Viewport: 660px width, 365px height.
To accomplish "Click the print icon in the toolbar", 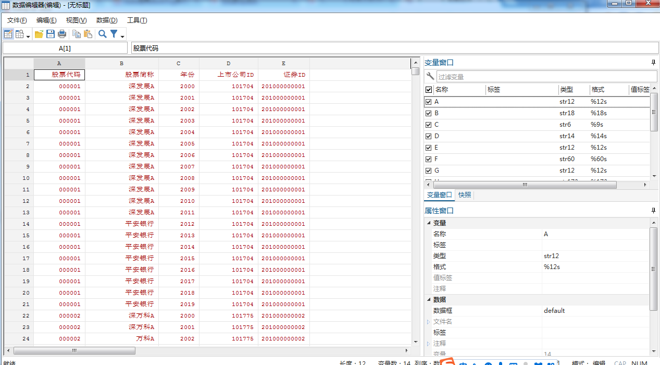I will (62, 34).
